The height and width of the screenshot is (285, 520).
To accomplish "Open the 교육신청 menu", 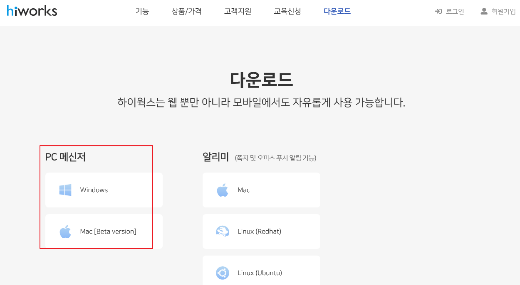I will pyautogui.click(x=287, y=11).
